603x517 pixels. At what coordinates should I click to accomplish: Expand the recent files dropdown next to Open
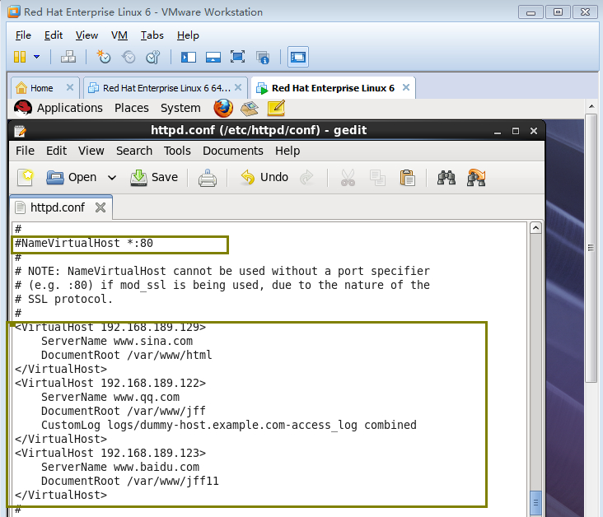(111, 178)
